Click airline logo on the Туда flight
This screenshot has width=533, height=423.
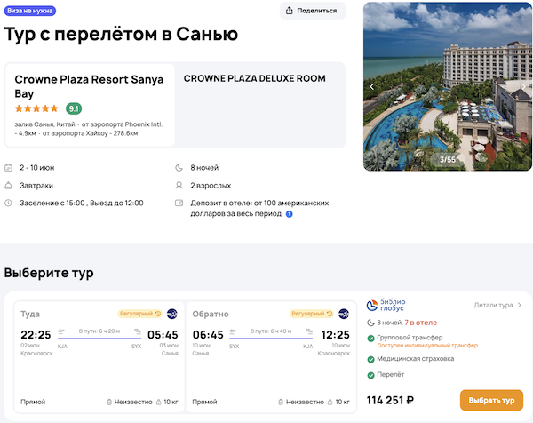(171, 314)
